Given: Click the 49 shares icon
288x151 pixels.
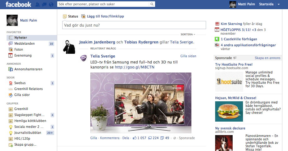Looking at the screenshot, I should click(x=162, y=138).
